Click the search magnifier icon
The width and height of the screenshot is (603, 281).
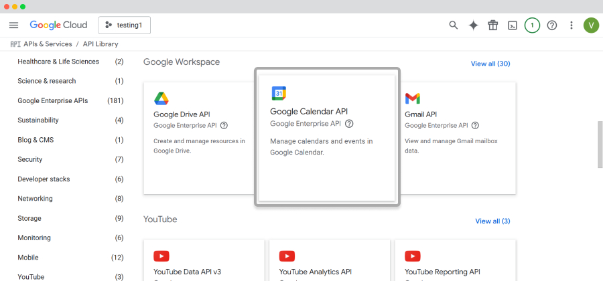click(454, 25)
